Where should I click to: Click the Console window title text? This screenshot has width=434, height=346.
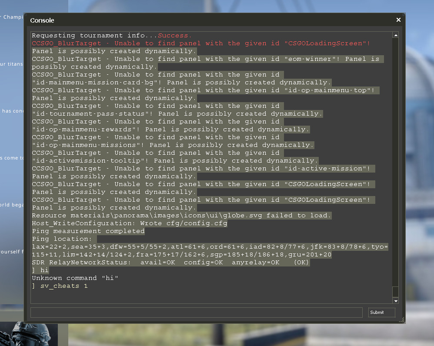click(x=42, y=20)
